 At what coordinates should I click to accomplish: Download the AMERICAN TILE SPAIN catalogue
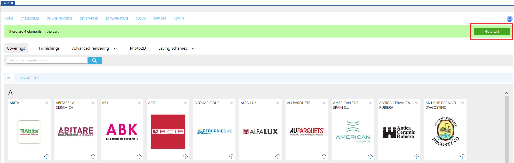[370, 156]
